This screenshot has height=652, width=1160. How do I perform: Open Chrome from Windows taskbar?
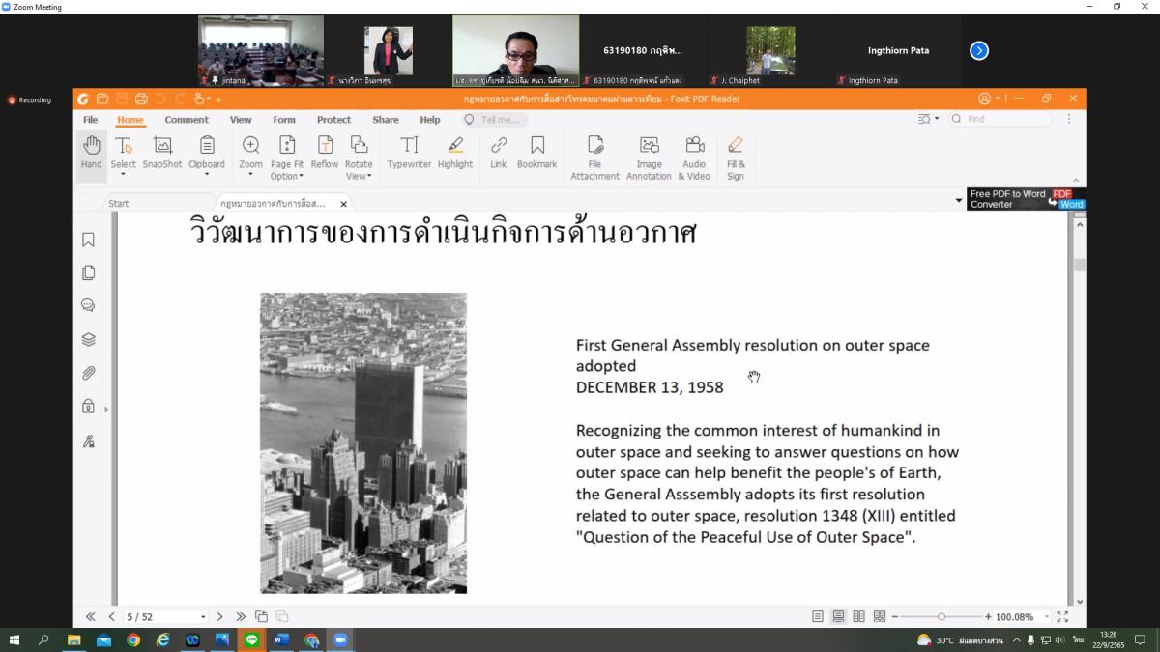pos(132,639)
